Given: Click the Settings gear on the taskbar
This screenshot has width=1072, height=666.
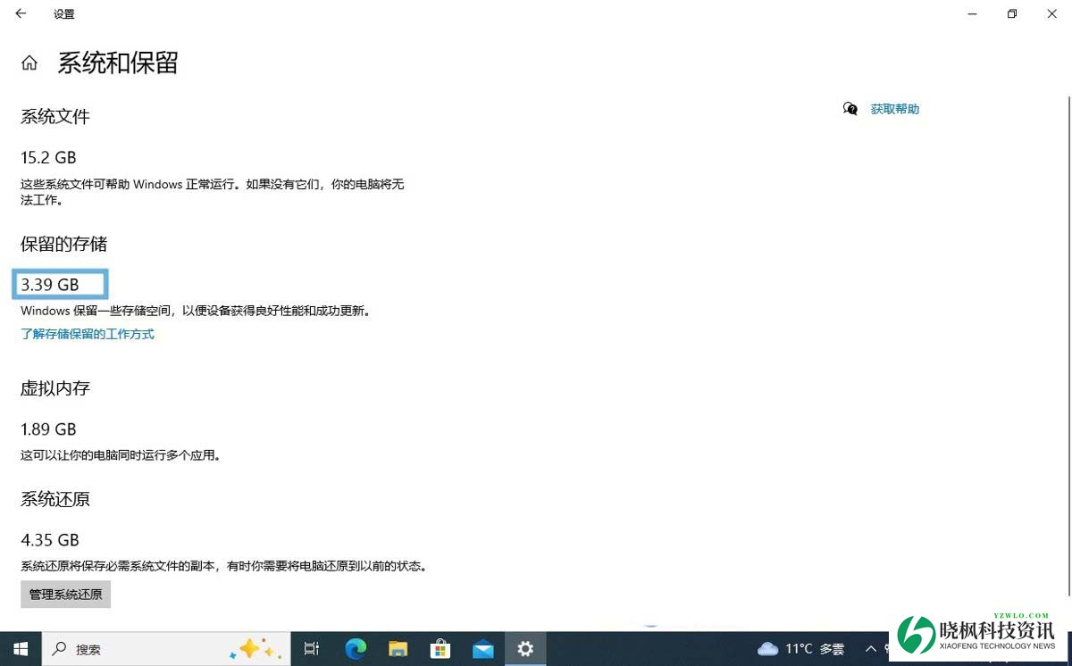Looking at the screenshot, I should coord(525,649).
